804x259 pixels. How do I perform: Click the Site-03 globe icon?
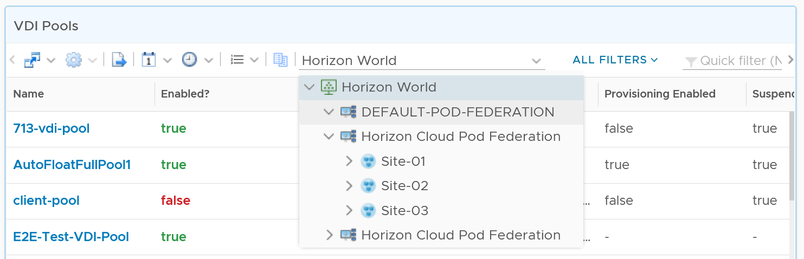pyautogui.click(x=368, y=210)
